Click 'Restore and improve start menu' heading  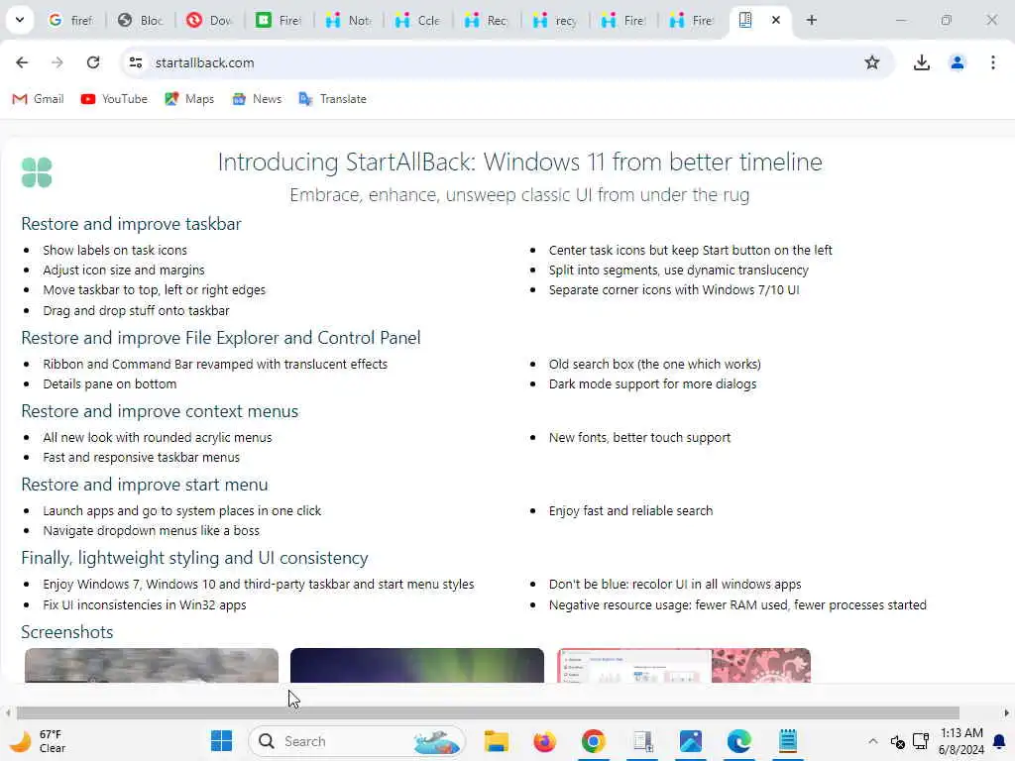145,485
